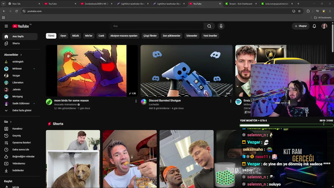Bookmark this page with the star icon
The image size is (334, 188).
[x=299, y=11]
